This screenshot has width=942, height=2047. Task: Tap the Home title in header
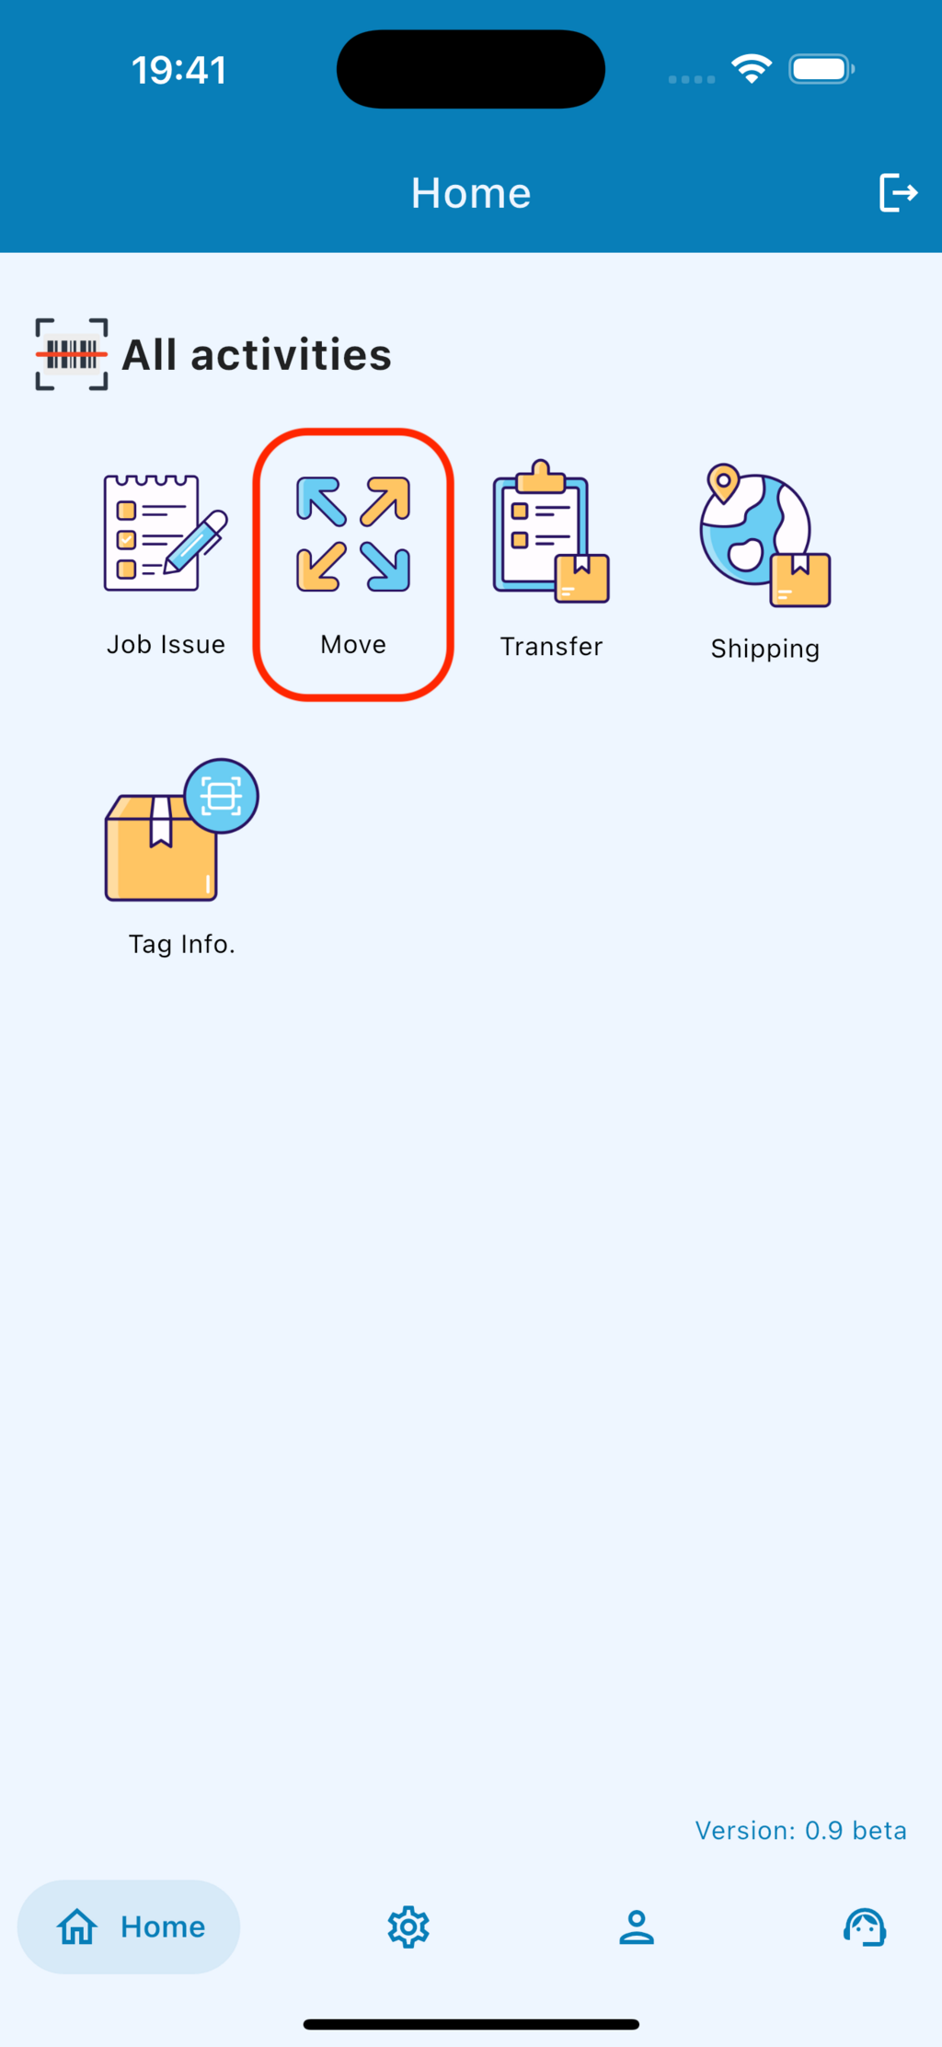471,193
